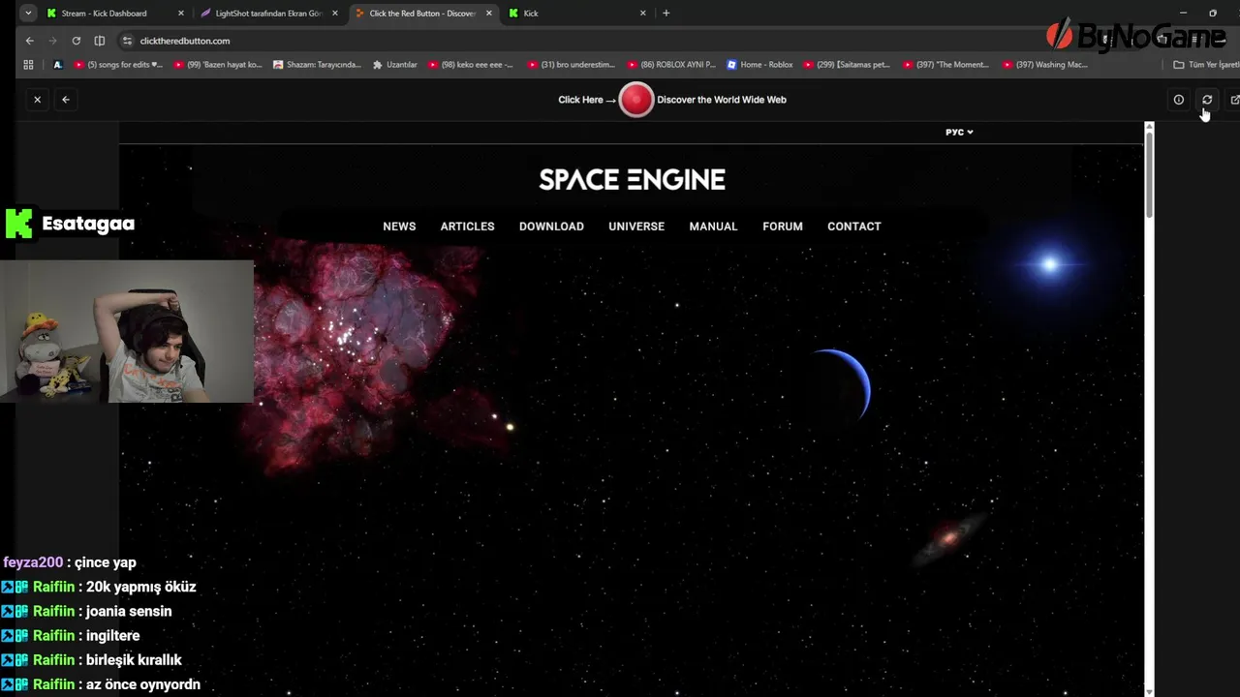
Task: Open UNIVERSE menu item
Action: (636, 227)
